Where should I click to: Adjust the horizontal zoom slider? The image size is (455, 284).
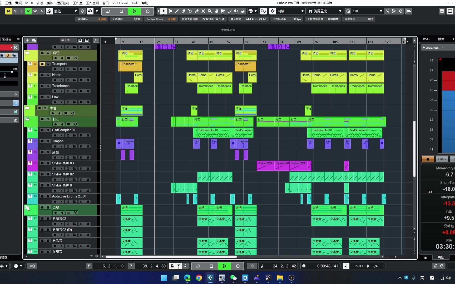395,257
